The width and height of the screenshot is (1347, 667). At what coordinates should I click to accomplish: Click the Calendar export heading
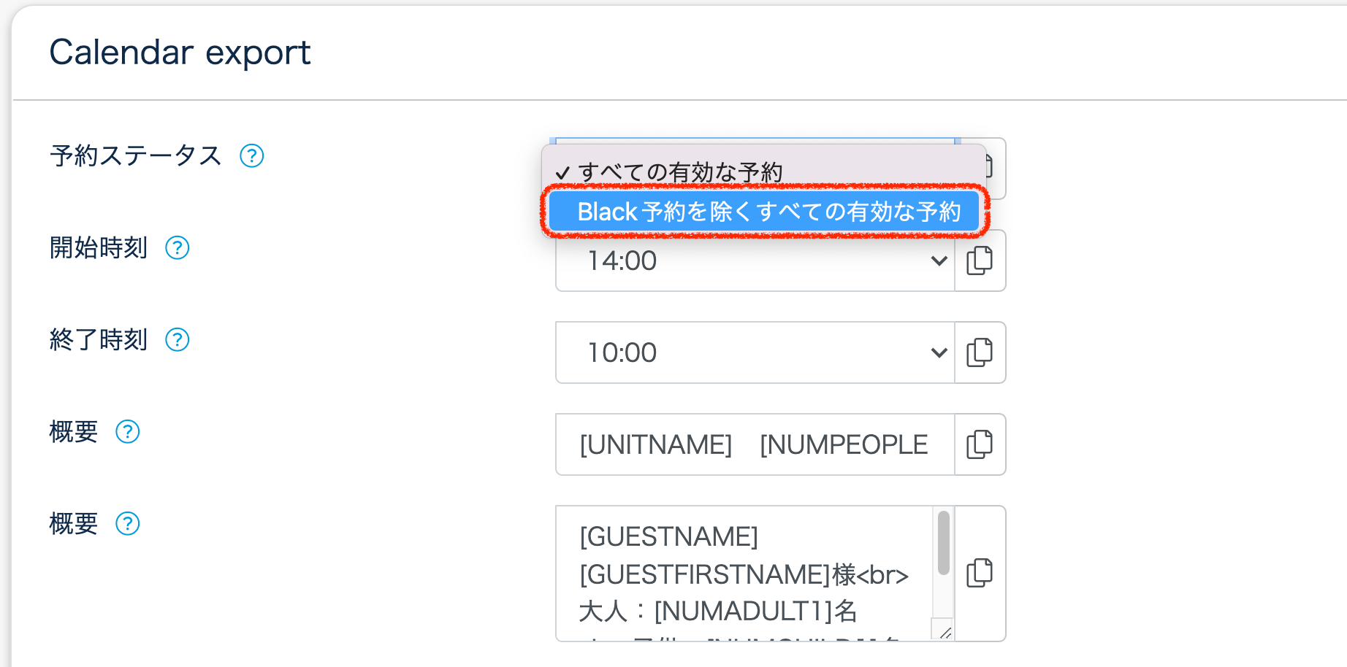180,53
